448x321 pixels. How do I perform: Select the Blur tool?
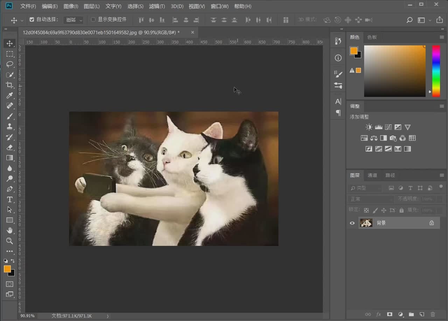pos(10,168)
